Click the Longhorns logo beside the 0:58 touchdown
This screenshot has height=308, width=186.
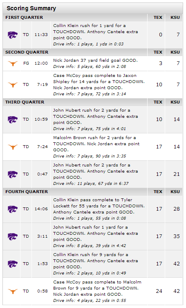click(13, 291)
